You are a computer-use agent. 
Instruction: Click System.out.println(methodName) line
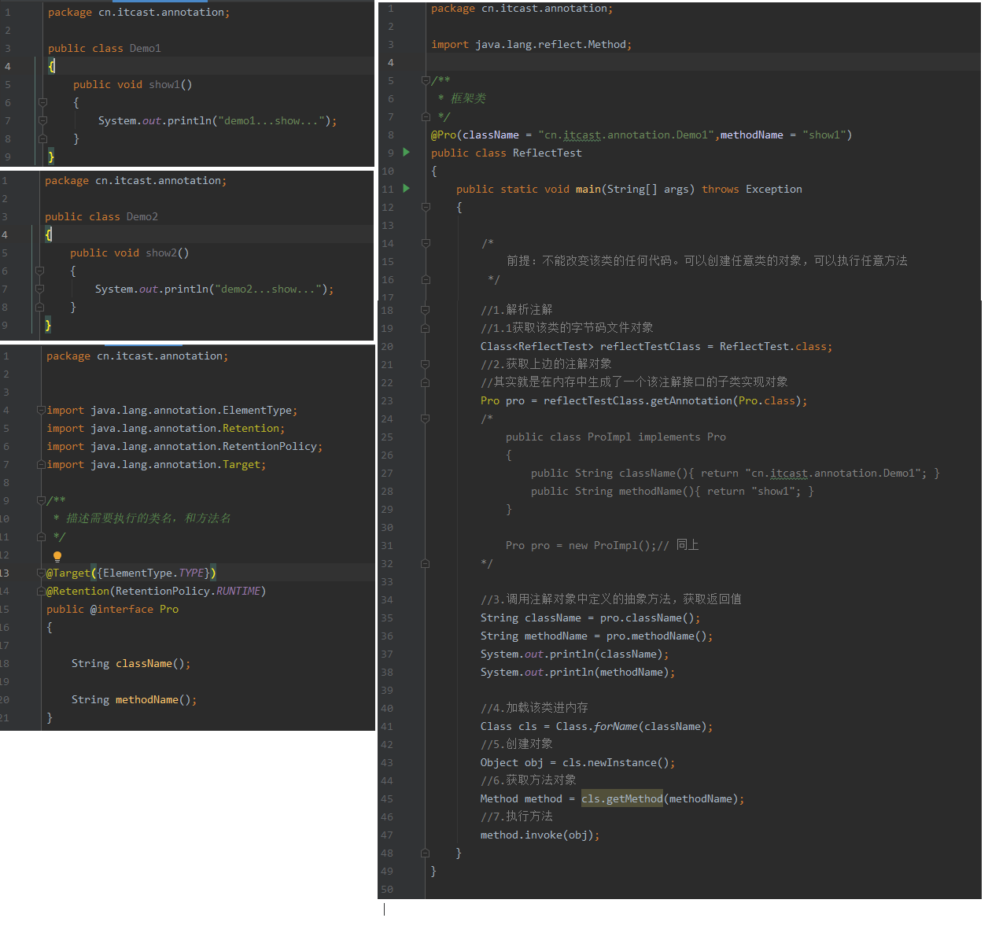[578, 672]
